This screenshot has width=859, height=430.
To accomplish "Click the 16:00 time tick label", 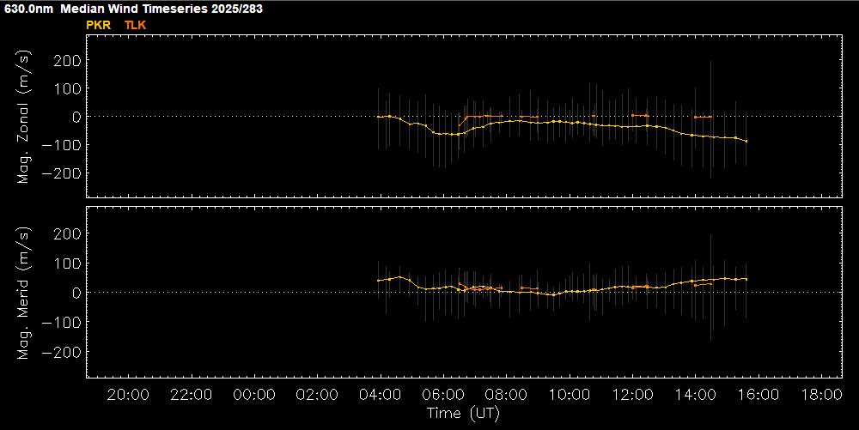I will 758,395.
